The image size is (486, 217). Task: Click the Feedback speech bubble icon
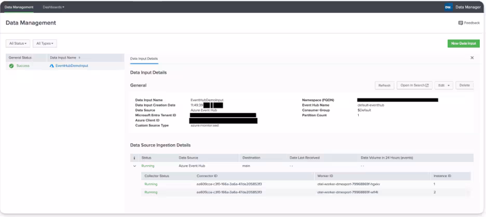pyautogui.click(x=461, y=23)
